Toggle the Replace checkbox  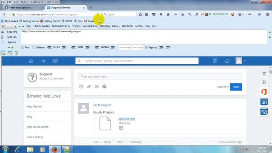point(146,47)
